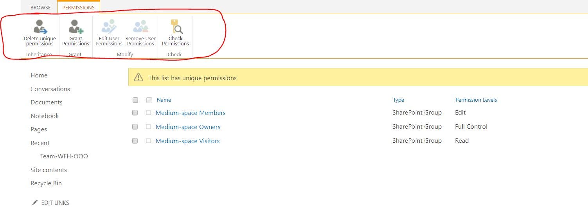
Task: Click the Edit User Permissions icon
Action: tap(109, 27)
